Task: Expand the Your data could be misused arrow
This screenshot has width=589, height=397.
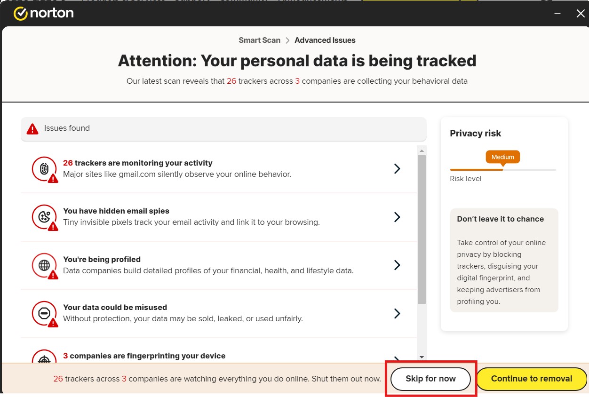Action: (397, 313)
